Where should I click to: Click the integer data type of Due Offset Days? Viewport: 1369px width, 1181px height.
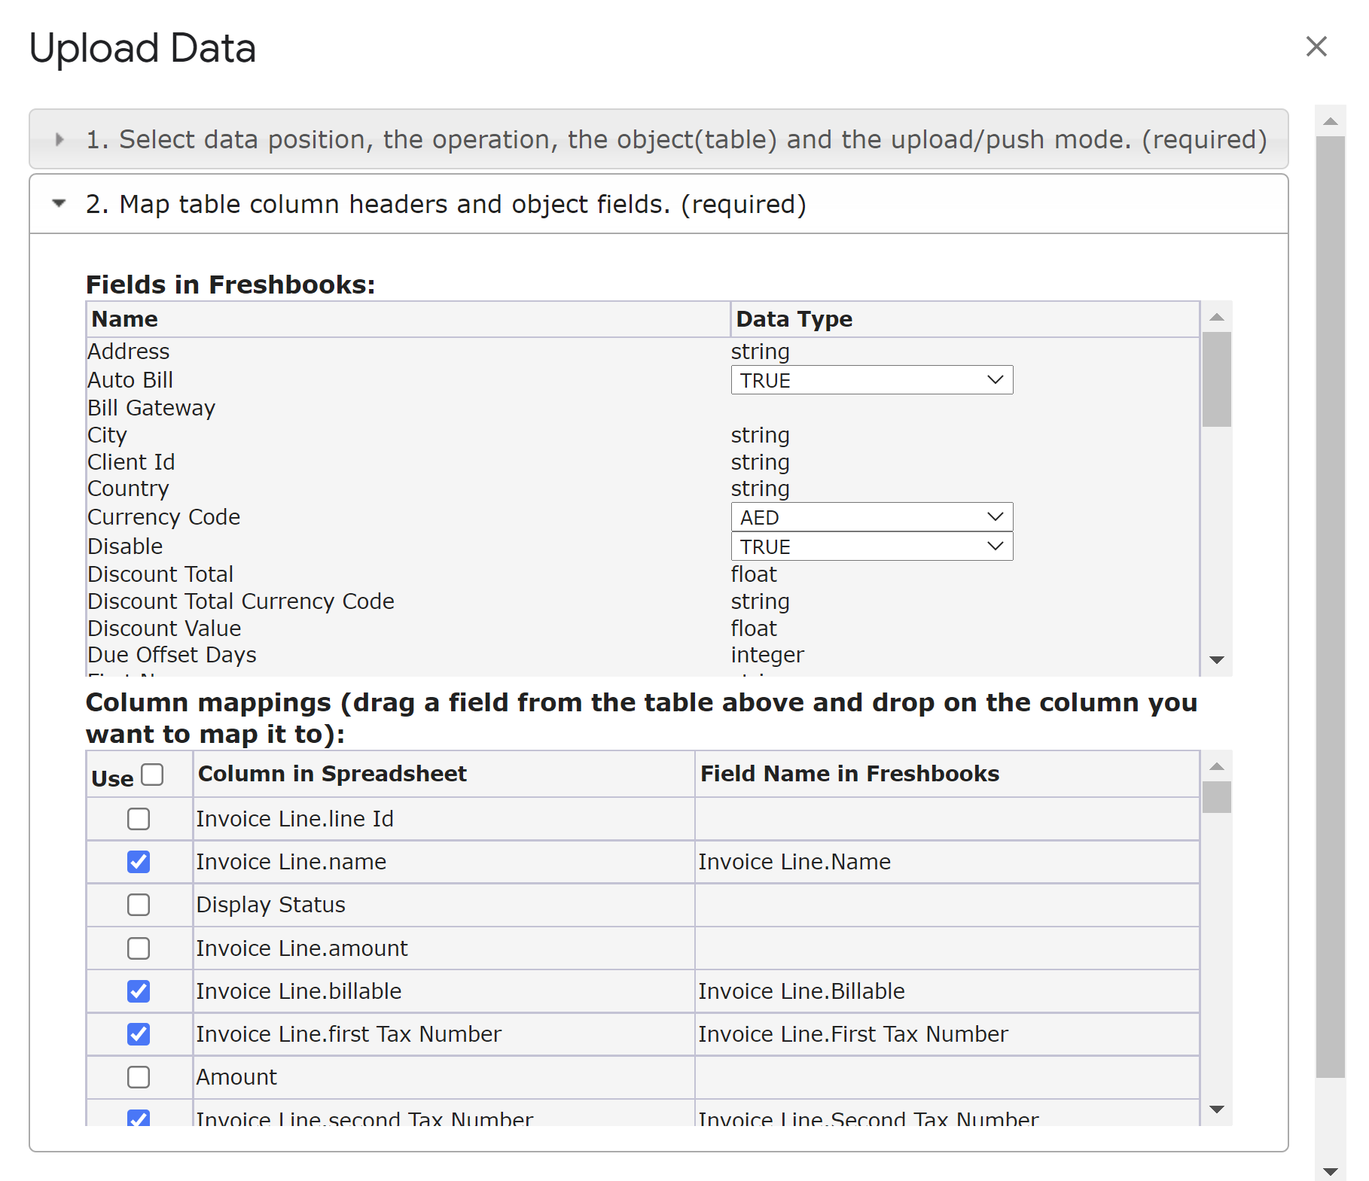[767, 655]
